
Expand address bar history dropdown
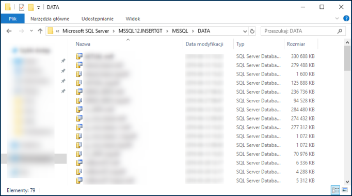click(x=245, y=31)
